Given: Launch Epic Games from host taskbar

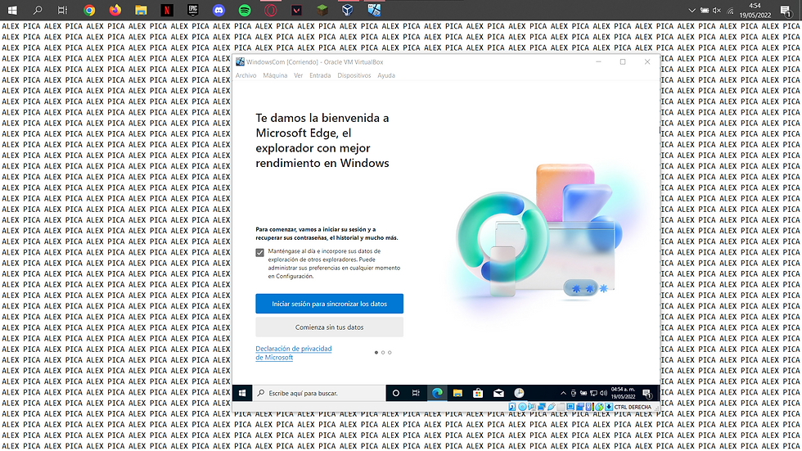Looking at the screenshot, I should point(193,10).
